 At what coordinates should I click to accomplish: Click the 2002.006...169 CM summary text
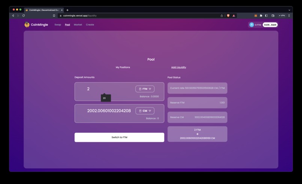197,138
